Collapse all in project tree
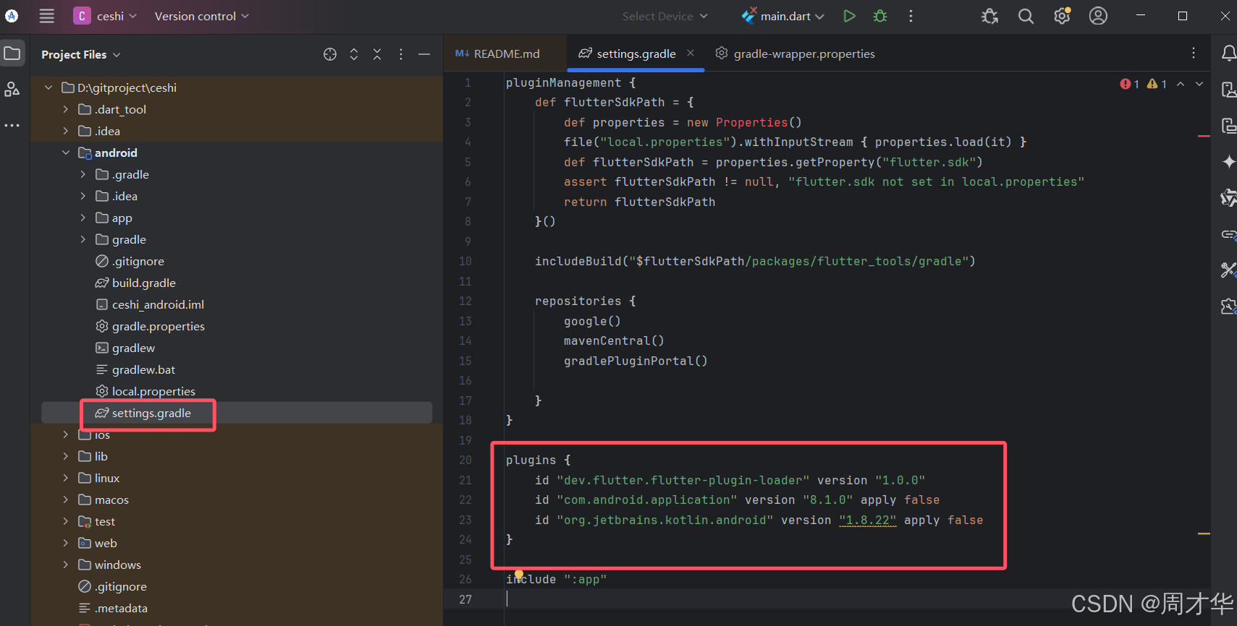 tap(377, 54)
